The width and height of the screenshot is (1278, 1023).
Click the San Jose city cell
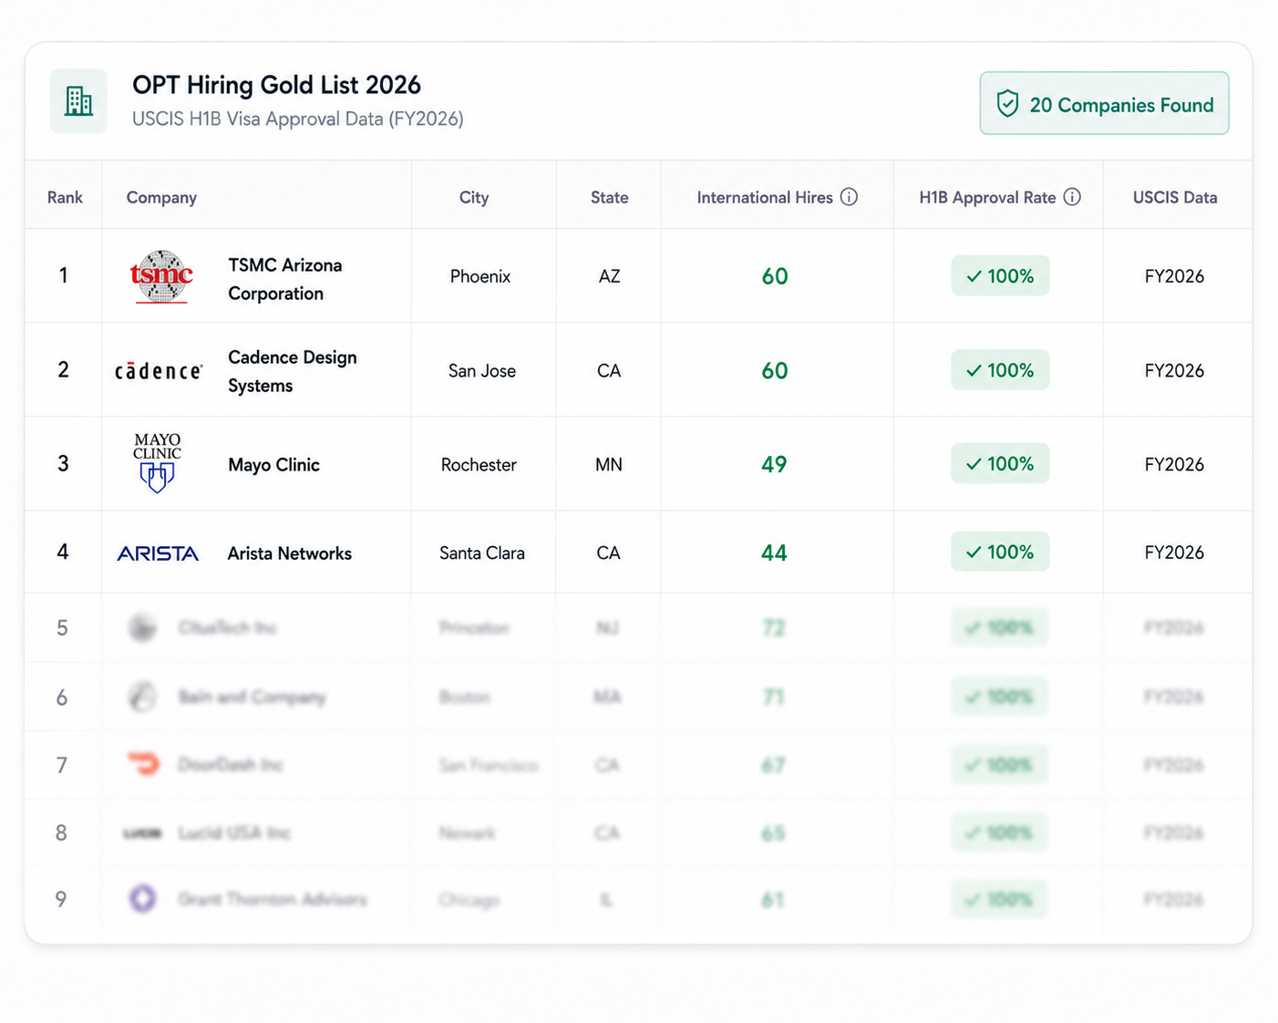click(x=482, y=371)
